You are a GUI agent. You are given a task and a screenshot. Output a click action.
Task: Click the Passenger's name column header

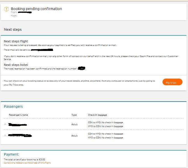click(18, 115)
